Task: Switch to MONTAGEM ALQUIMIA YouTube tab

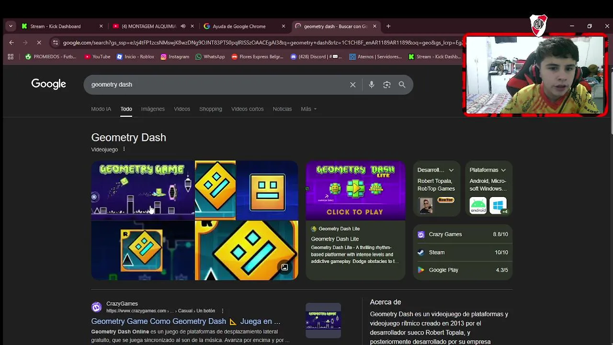Action: [x=152, y=26]
